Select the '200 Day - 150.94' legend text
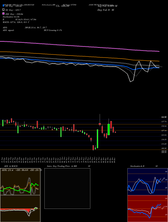 click(x=14, y=14)
